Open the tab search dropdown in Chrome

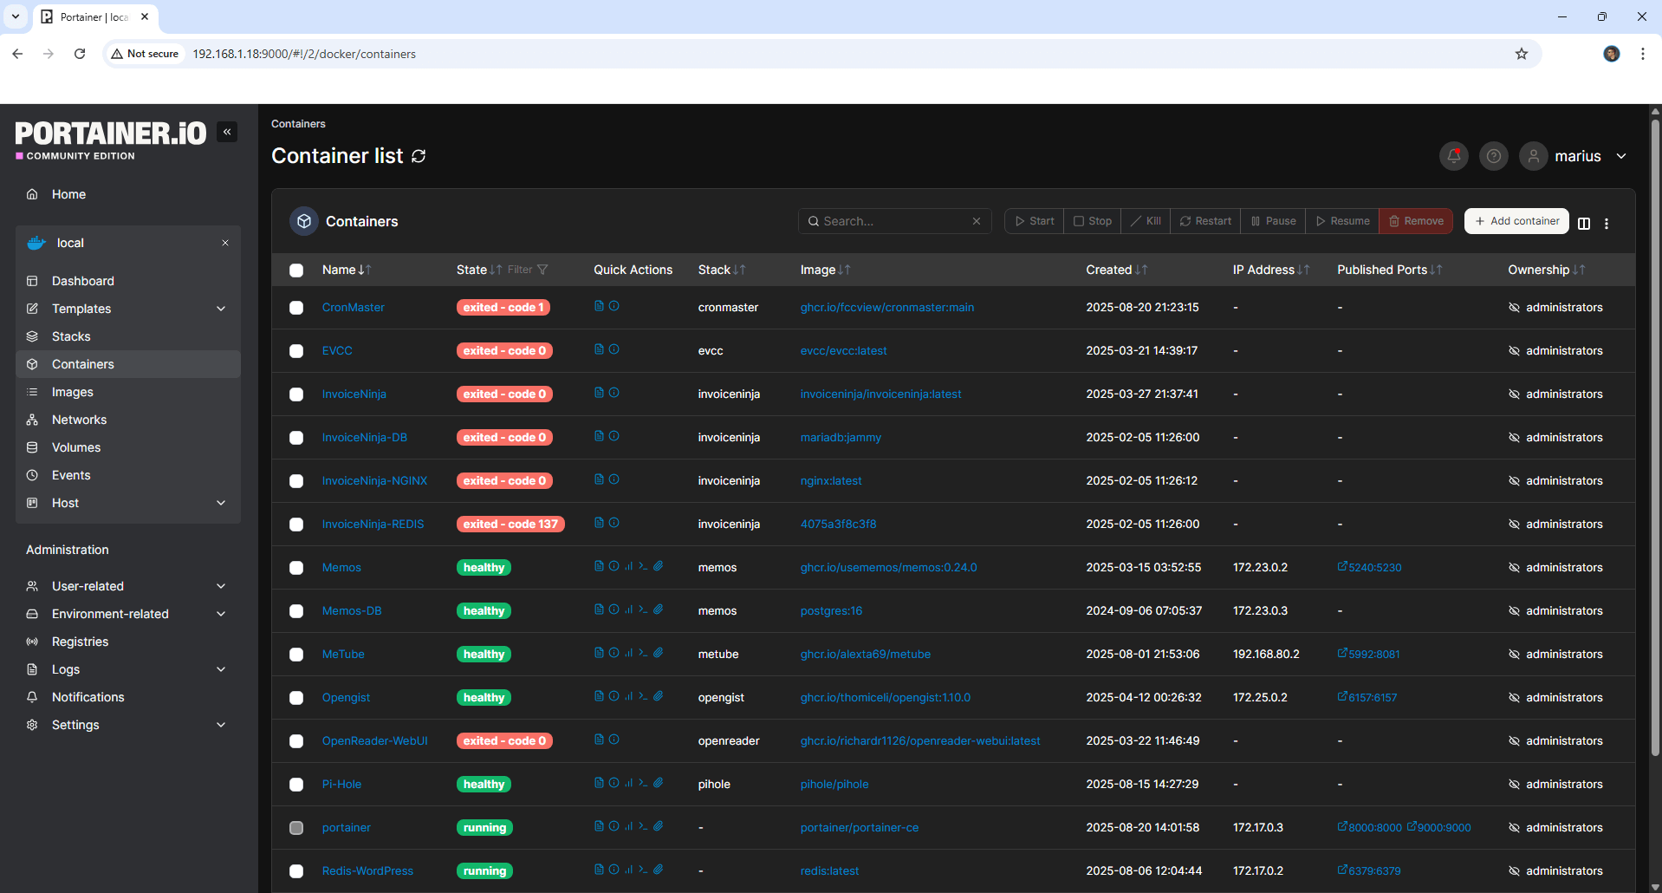[x=16, y=16]
